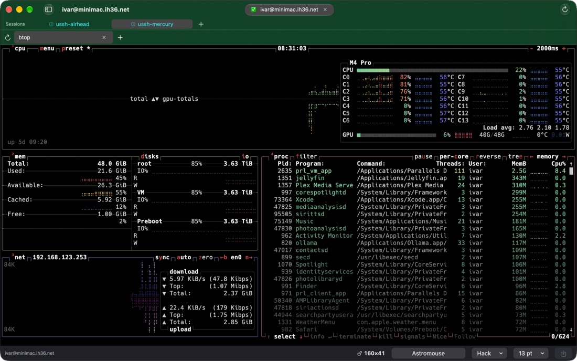Open the btop menu option
Viewport: 577px width, 361px height.
[47, 49]
